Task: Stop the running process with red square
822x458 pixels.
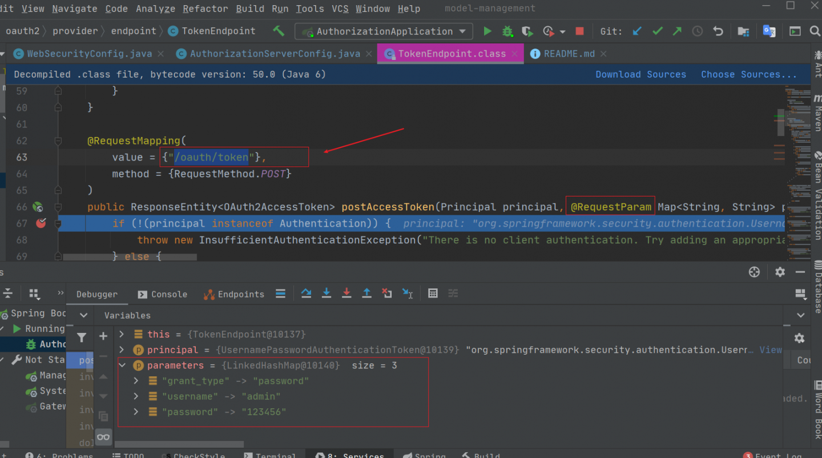Action: [x=579, y=31]
